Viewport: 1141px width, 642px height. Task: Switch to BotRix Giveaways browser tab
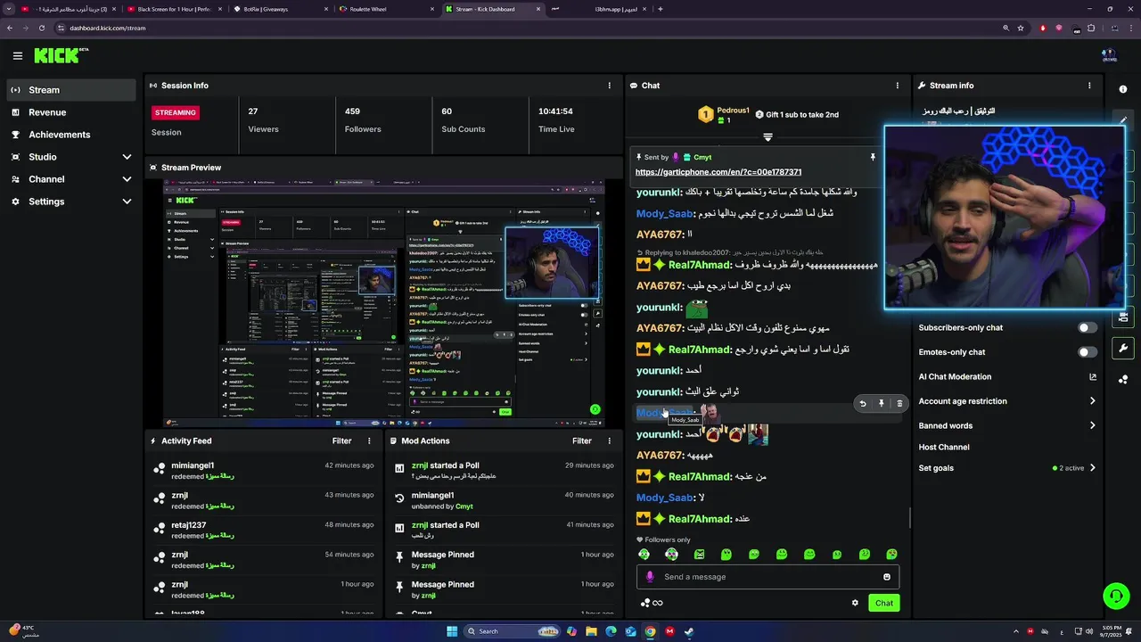coord(281,9)
